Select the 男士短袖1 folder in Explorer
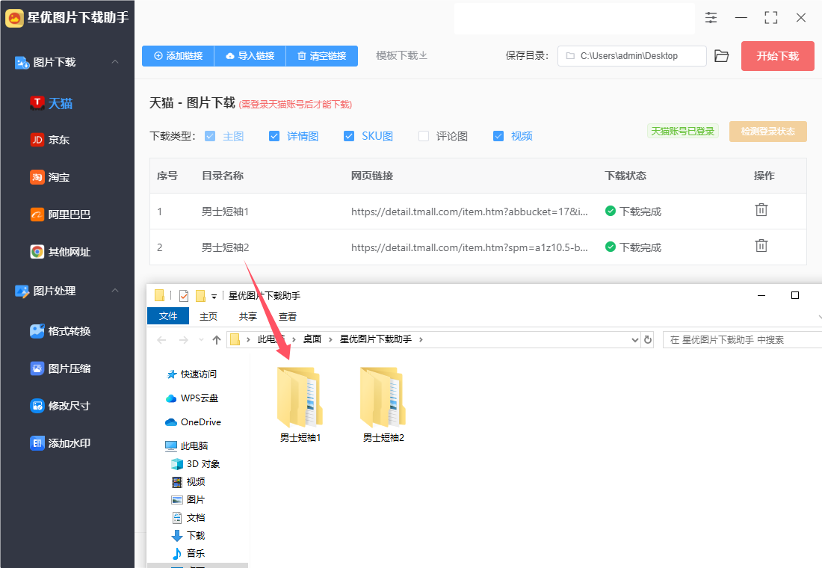 point(300,405)
